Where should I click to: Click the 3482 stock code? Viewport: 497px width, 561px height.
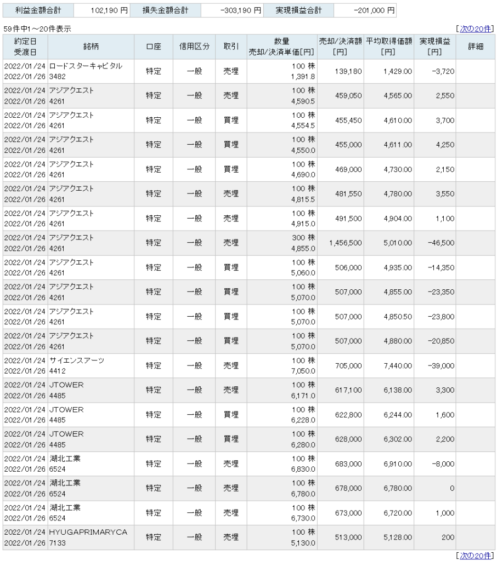tap(58, 77)
